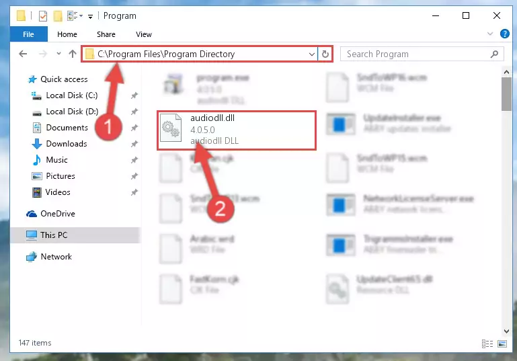Open Local Disk (C:) in the sidebar
This screenshot has width=517, height=361.
65,95
